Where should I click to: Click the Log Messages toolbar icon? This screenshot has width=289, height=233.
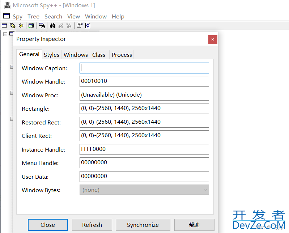coord(31,26)
